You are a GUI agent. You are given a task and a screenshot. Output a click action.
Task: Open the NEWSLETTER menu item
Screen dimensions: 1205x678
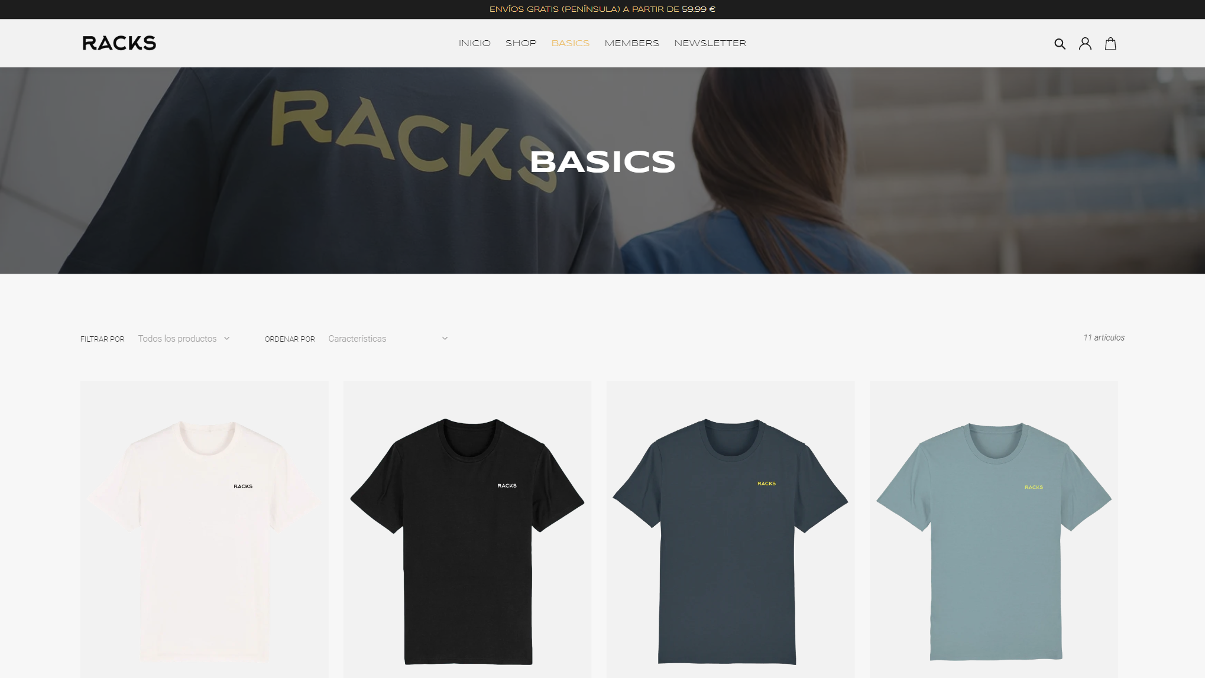tap(710, 43)
